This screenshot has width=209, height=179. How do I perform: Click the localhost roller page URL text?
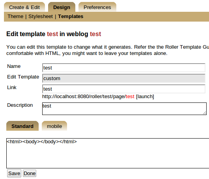coord(88,97)
